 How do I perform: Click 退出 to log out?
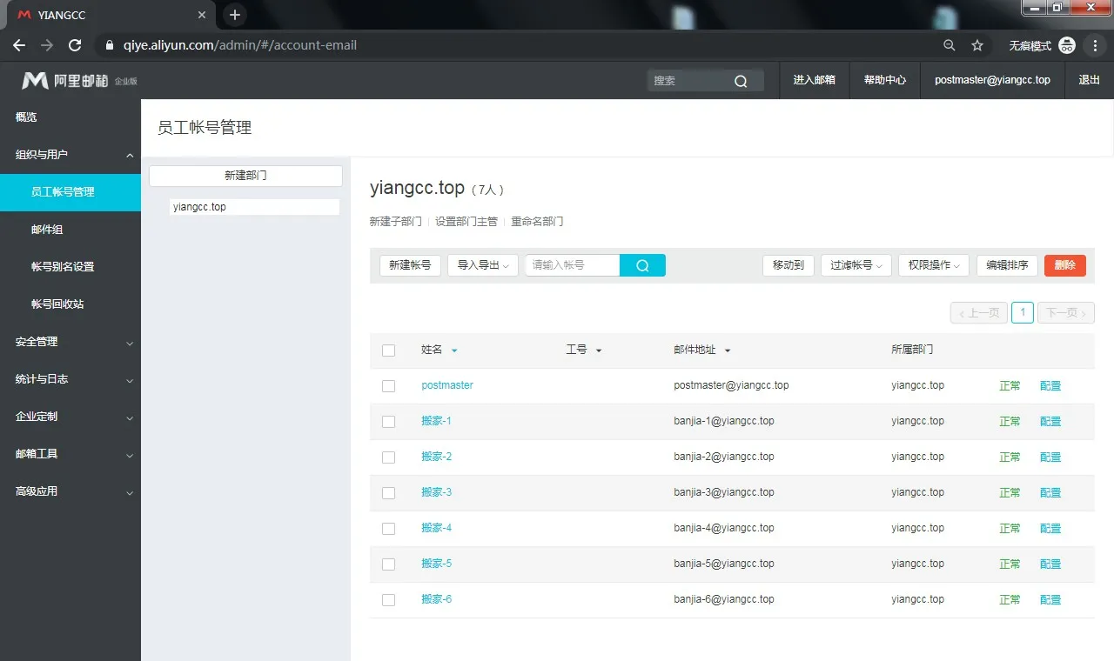click(x=1089, y=80)
